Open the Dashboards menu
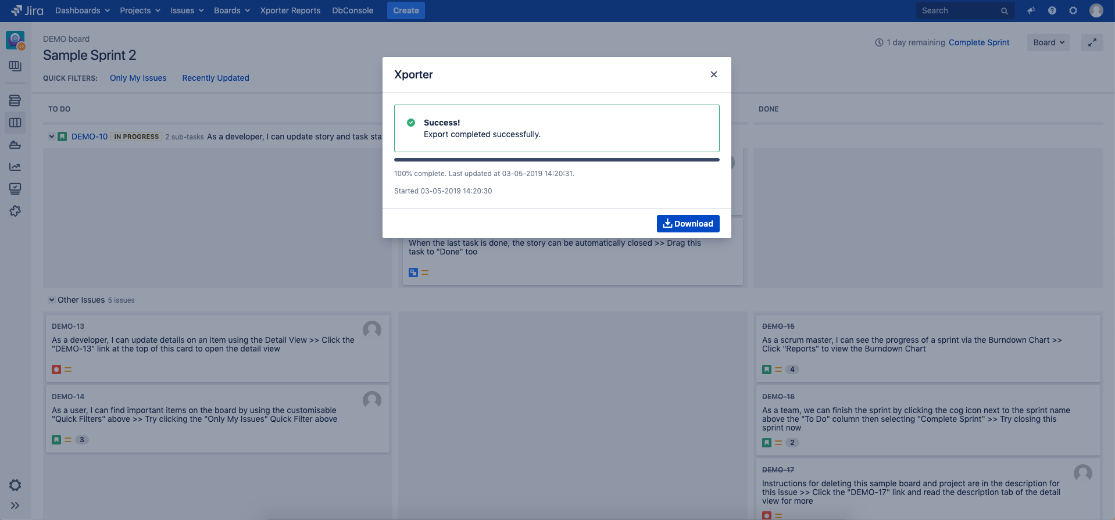The image size is (1115, 520). click(82, 10)
